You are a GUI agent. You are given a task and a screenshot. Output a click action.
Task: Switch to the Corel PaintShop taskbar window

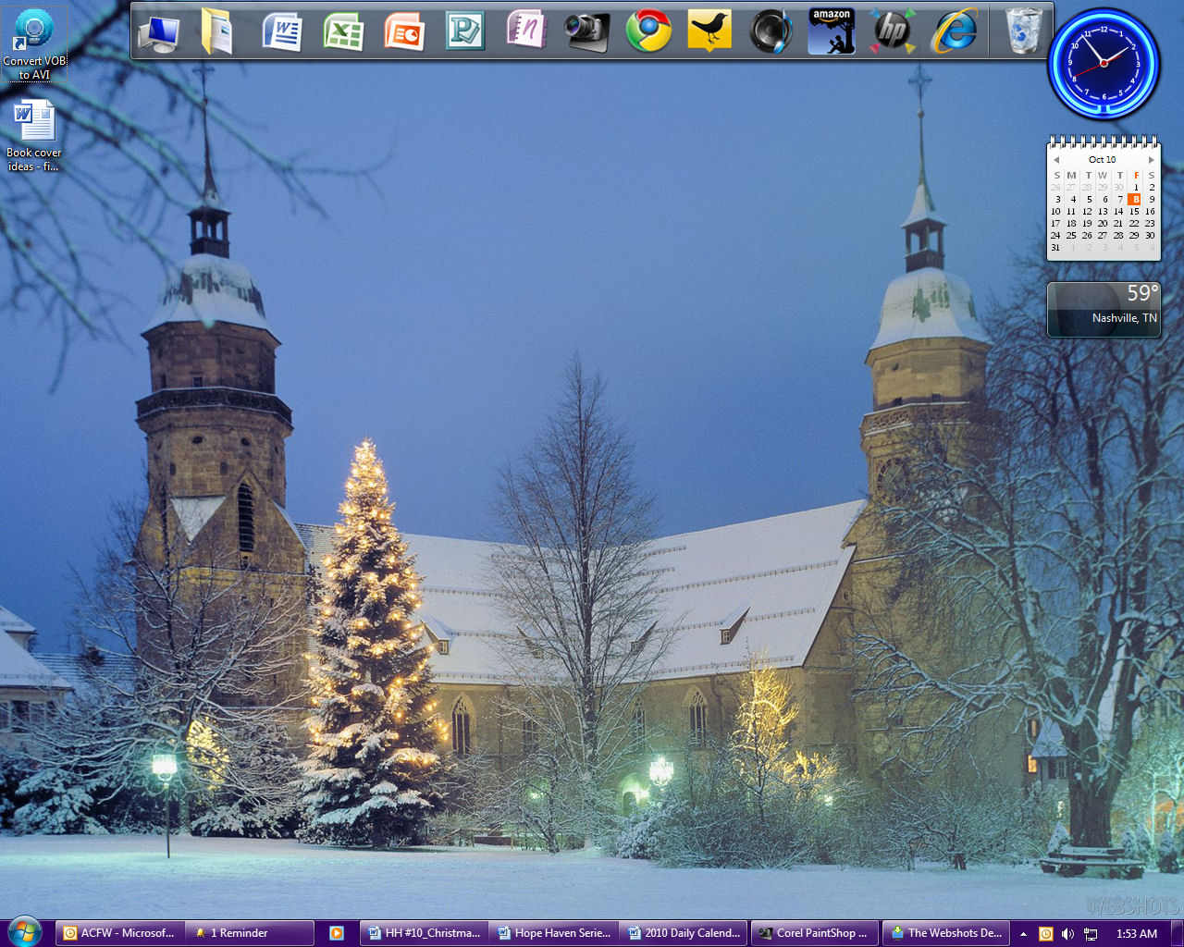[812, 933]
